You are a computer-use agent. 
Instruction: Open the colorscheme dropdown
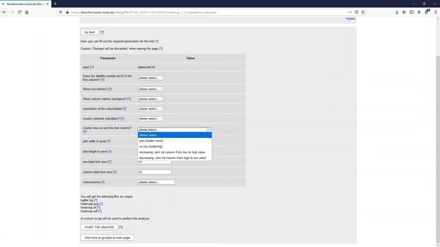(157, 183)
